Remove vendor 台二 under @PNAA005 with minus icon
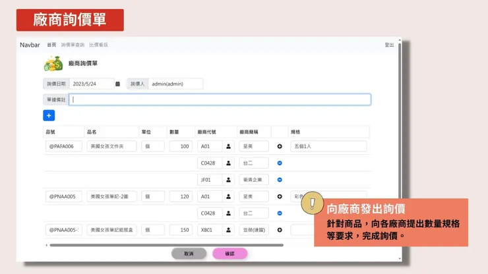488x274 pixels. tap(280, 213)
